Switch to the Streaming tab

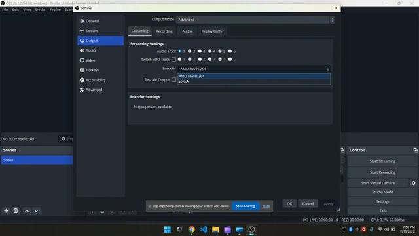pyautogui.click(x=139, y=31)
